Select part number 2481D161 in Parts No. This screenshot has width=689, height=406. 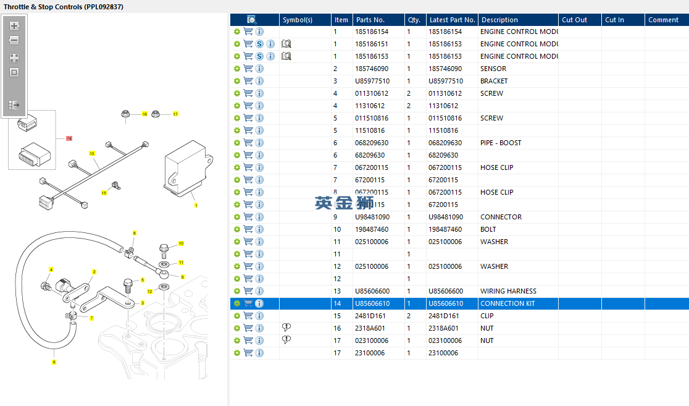378,316
